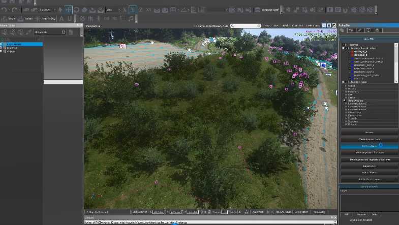Screen dimensions: 399x225
Task: Toggle the grid snap icon
Action: 173,10
